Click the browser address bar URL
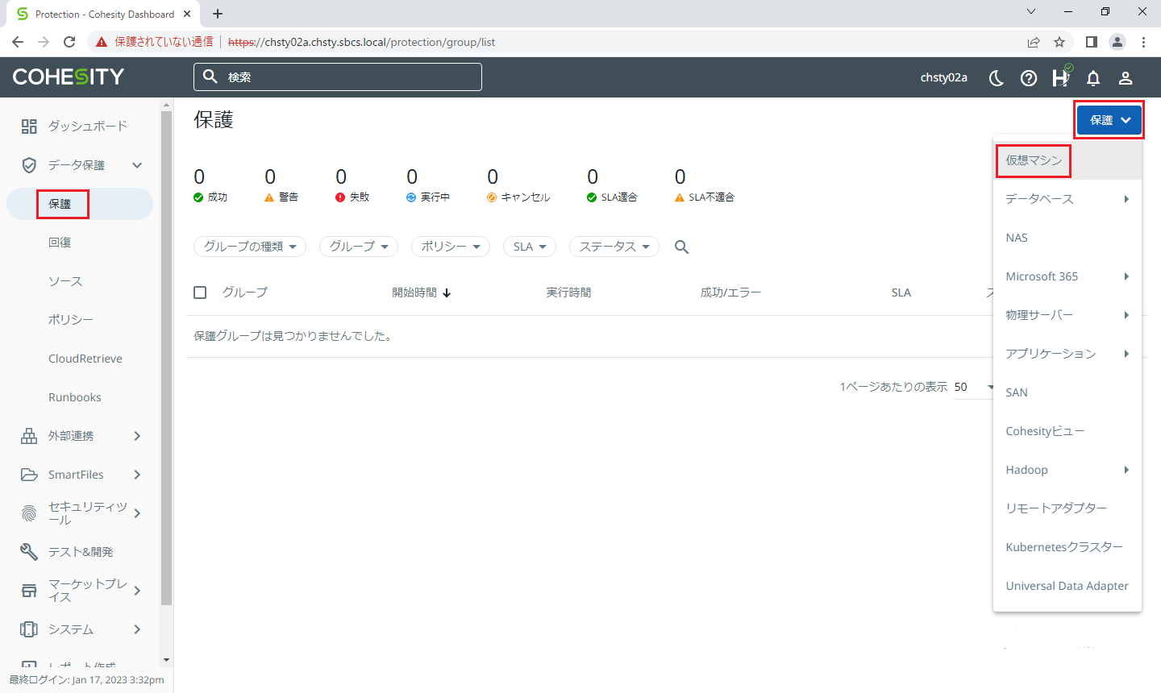The image size is (1161, 693). [x=361, y=42]
